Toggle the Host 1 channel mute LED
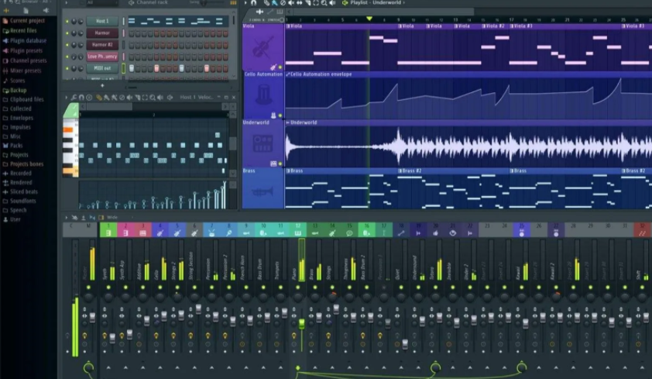The image size is (652, 379). click(67, 22)
